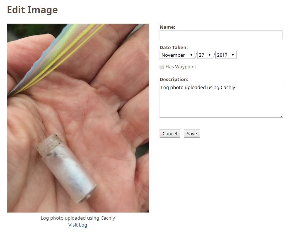Screen dimensions: 293x236
Task: Open the November month dropdown
Action: pos(177,55)
